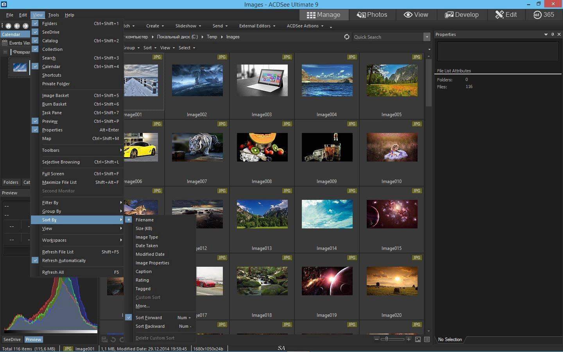Click the ACDSee app icon in title bar

[4, 4]
